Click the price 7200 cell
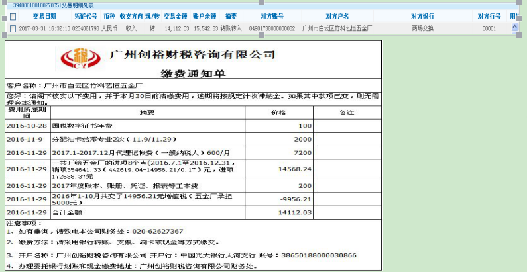The height and width of the screenshot is (272, 527). click(303, 153)
